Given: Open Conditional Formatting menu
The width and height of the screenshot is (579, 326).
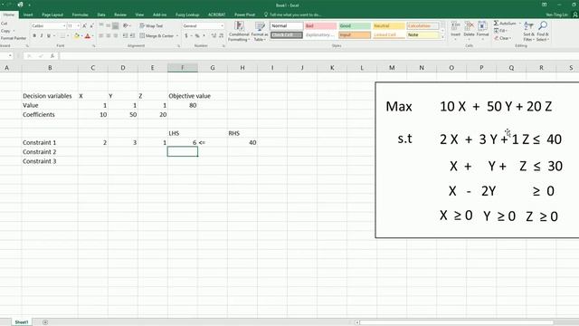Looking at the screenshot, I should pyautogui.click(x=239, y=31).
